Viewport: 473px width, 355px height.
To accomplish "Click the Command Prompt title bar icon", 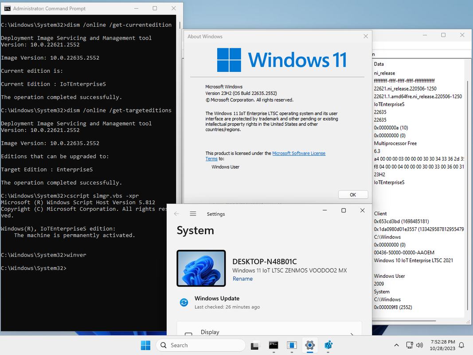I will point(7,8).
